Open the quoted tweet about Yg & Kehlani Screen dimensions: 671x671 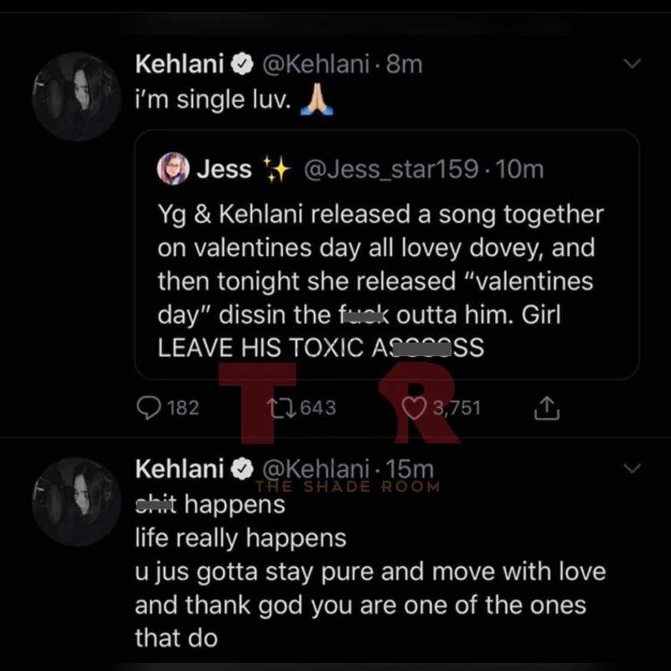(x=387, y=255)
